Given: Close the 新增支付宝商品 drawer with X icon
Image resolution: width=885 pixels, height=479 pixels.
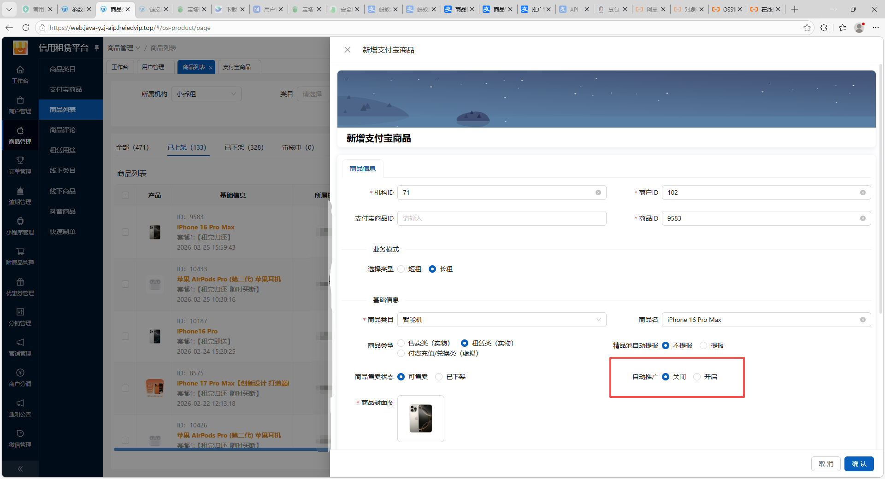Looking at the screenshot, I should click(x=348, y=50).
